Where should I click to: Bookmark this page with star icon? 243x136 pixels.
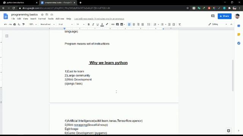coord(188,8)
